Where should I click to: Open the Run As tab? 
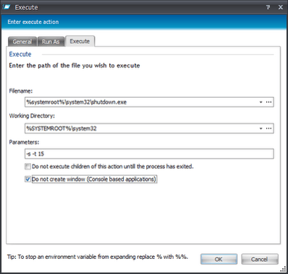click(x=51, y=41)
